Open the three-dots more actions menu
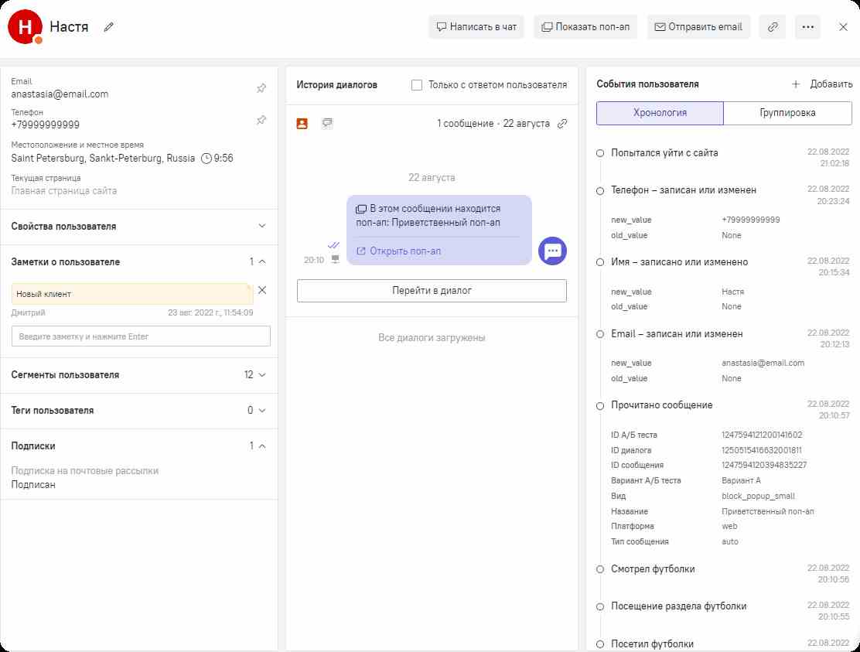This screenshot has width=860, height=652. [x=807, y=27]
